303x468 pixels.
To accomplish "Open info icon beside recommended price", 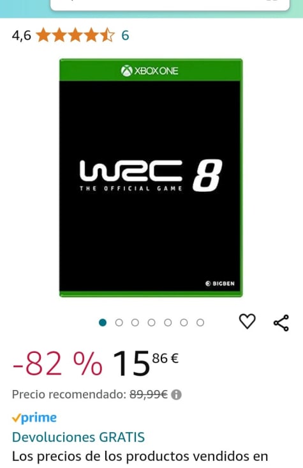I will (x=176, y=395).
